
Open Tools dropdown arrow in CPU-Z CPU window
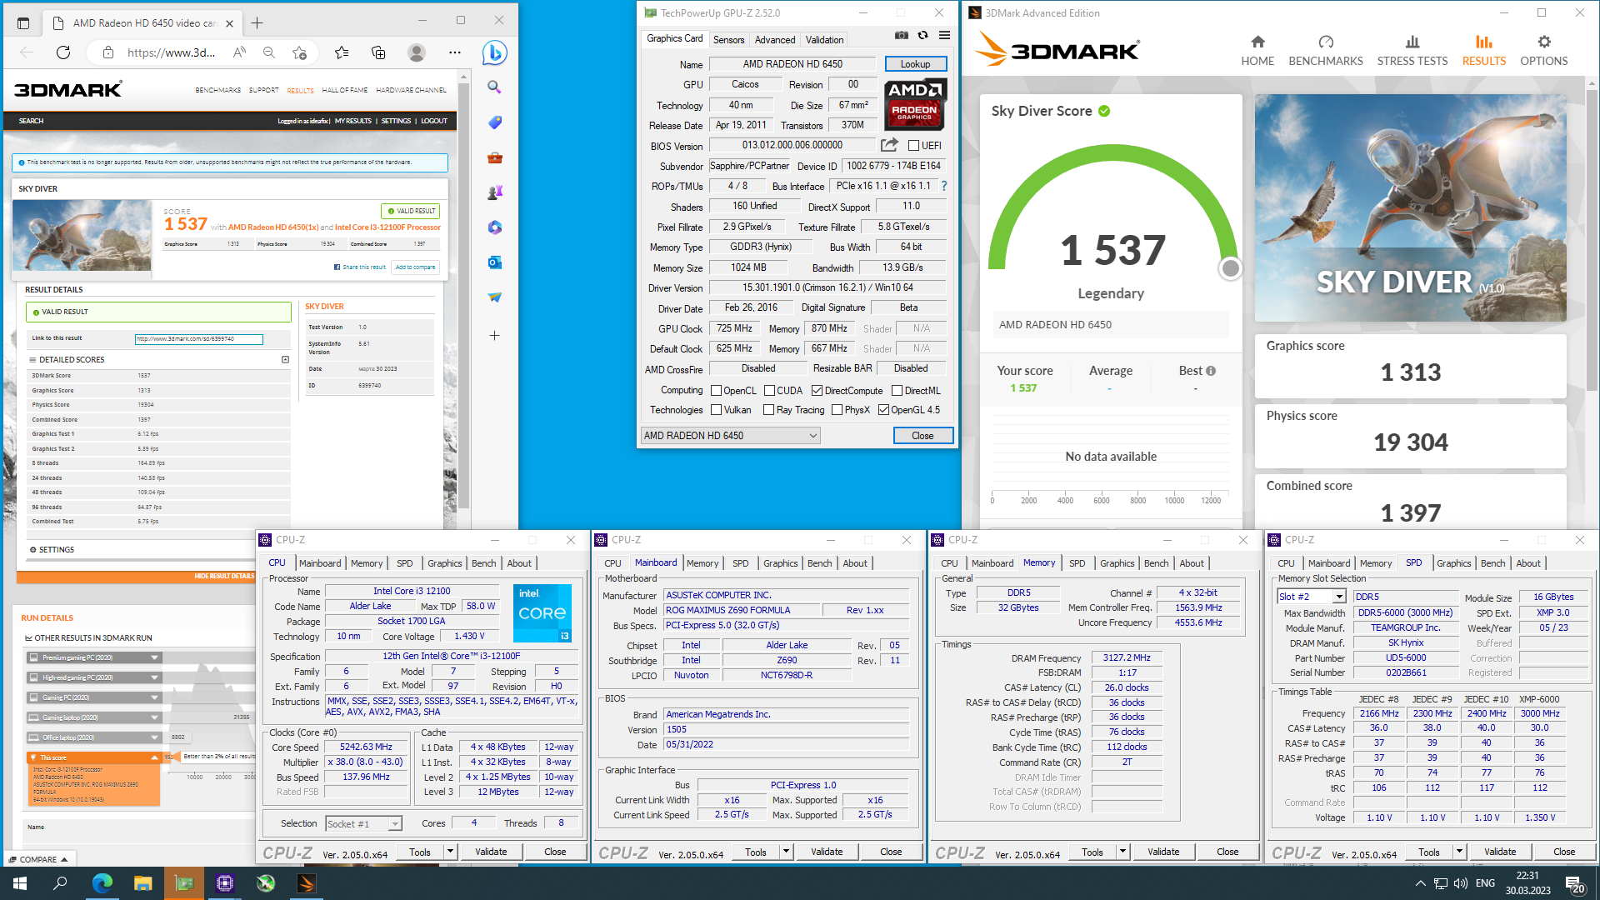pyautogui.click(x=450, y=852)
